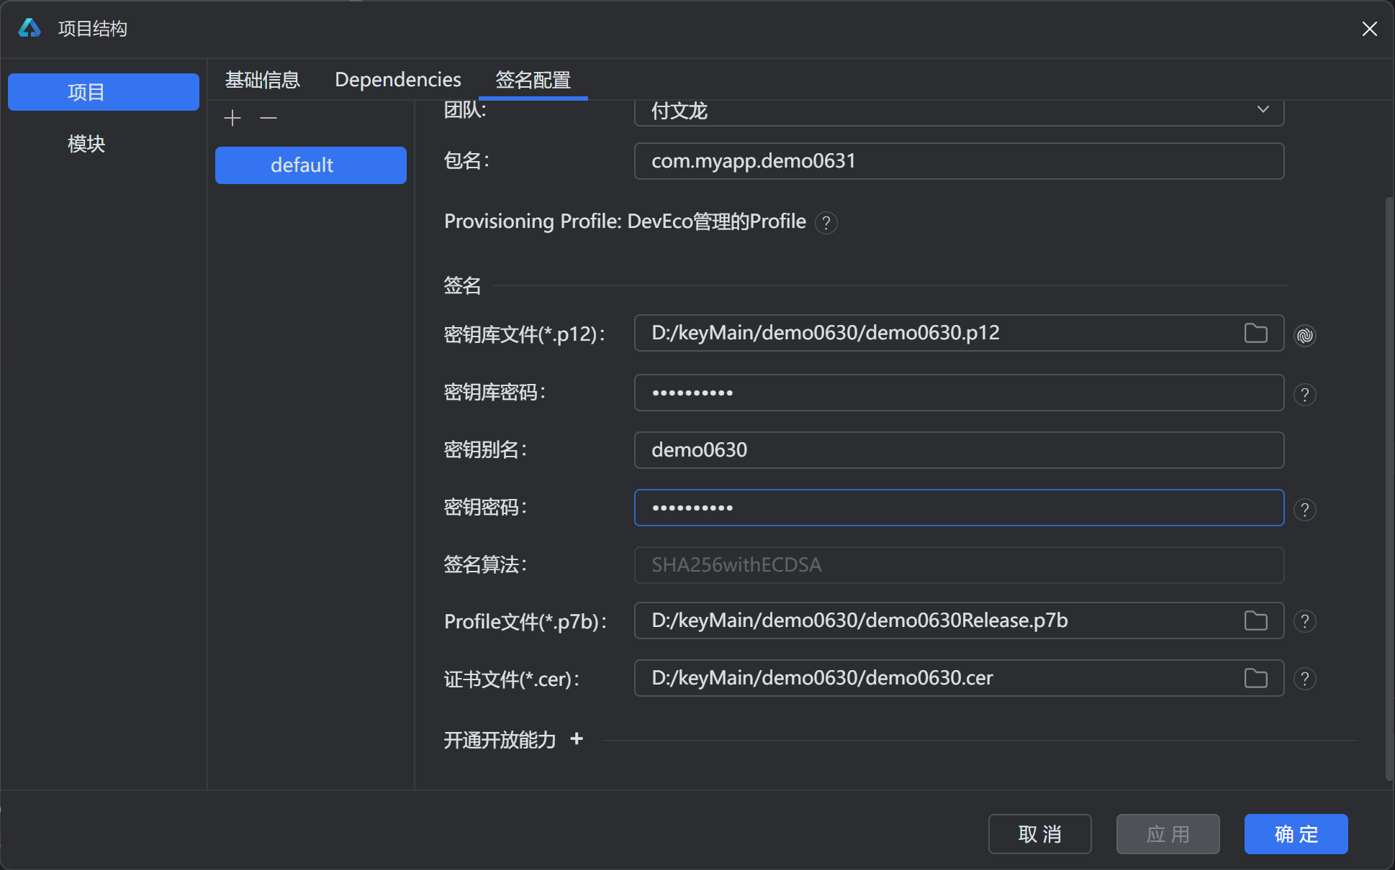Click the vertical scrollbar on right edge

tap(1389, 489)
